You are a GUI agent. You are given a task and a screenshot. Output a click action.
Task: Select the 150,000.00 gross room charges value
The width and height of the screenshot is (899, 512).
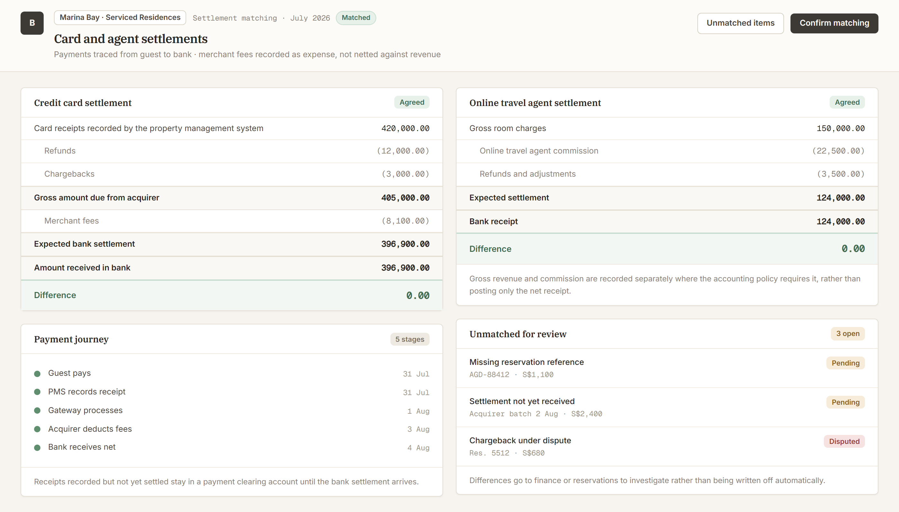coord(840,128)
